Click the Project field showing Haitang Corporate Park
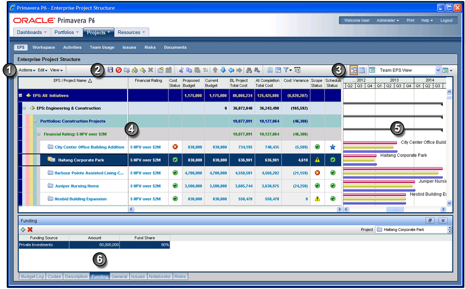 (x=412, y=230)
